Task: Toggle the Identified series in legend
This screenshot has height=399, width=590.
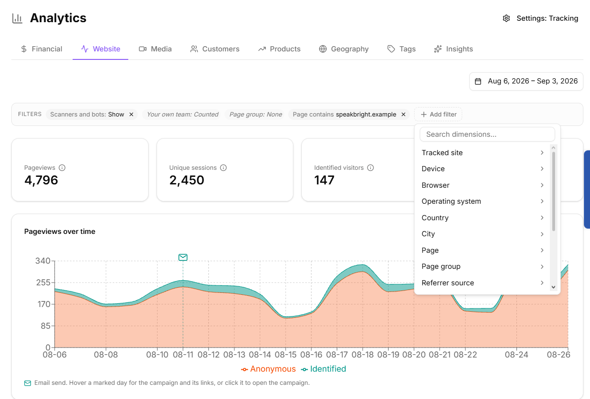Action: click(324, 369)
